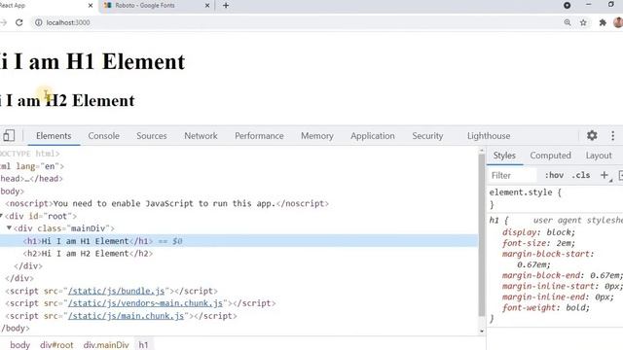The image size is (623, 350).
Task: Select the h2 element row in DOM tree
Action: [x=238, y=253]
